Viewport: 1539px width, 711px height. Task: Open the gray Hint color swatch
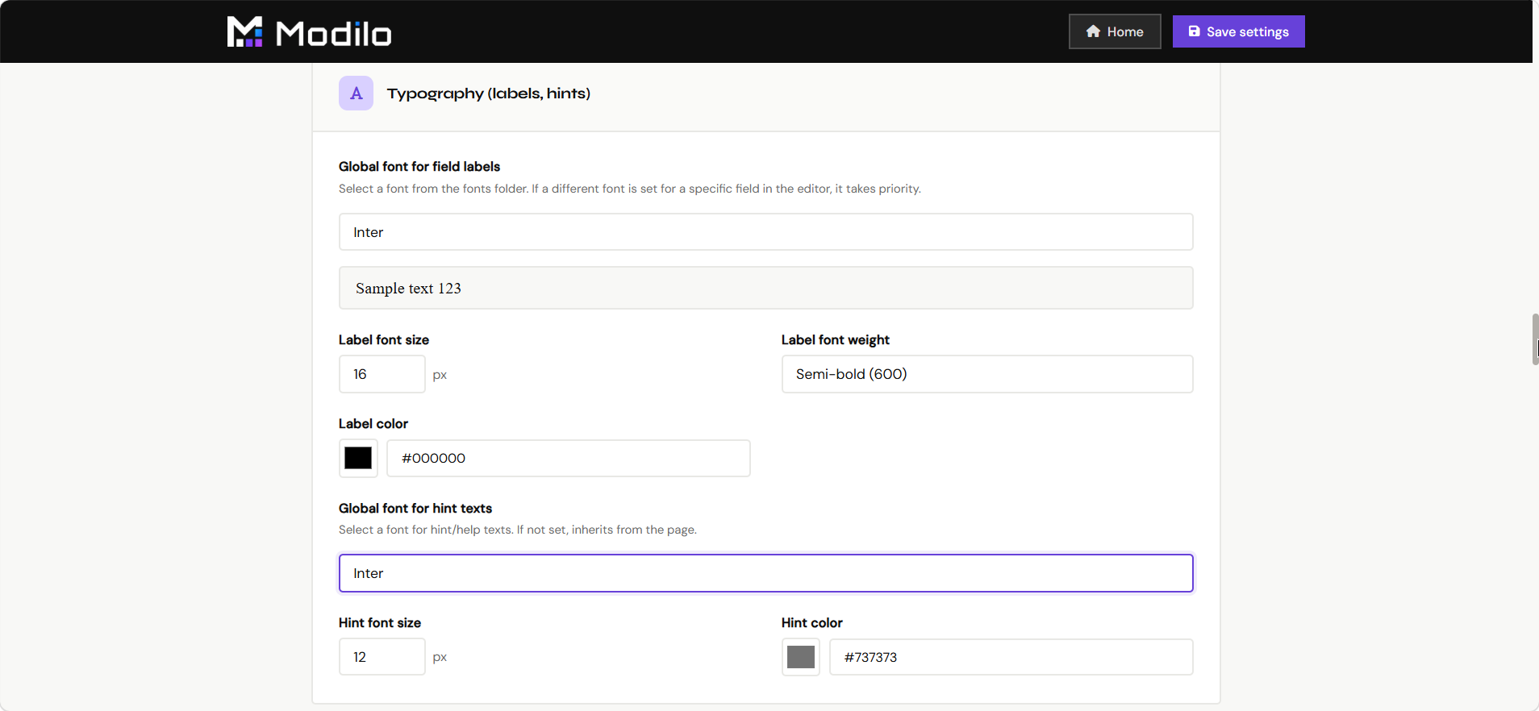[801, 657]
